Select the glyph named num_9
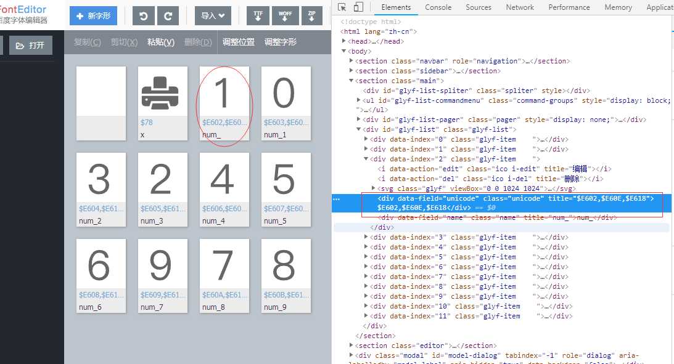 [x=286, y=275]
